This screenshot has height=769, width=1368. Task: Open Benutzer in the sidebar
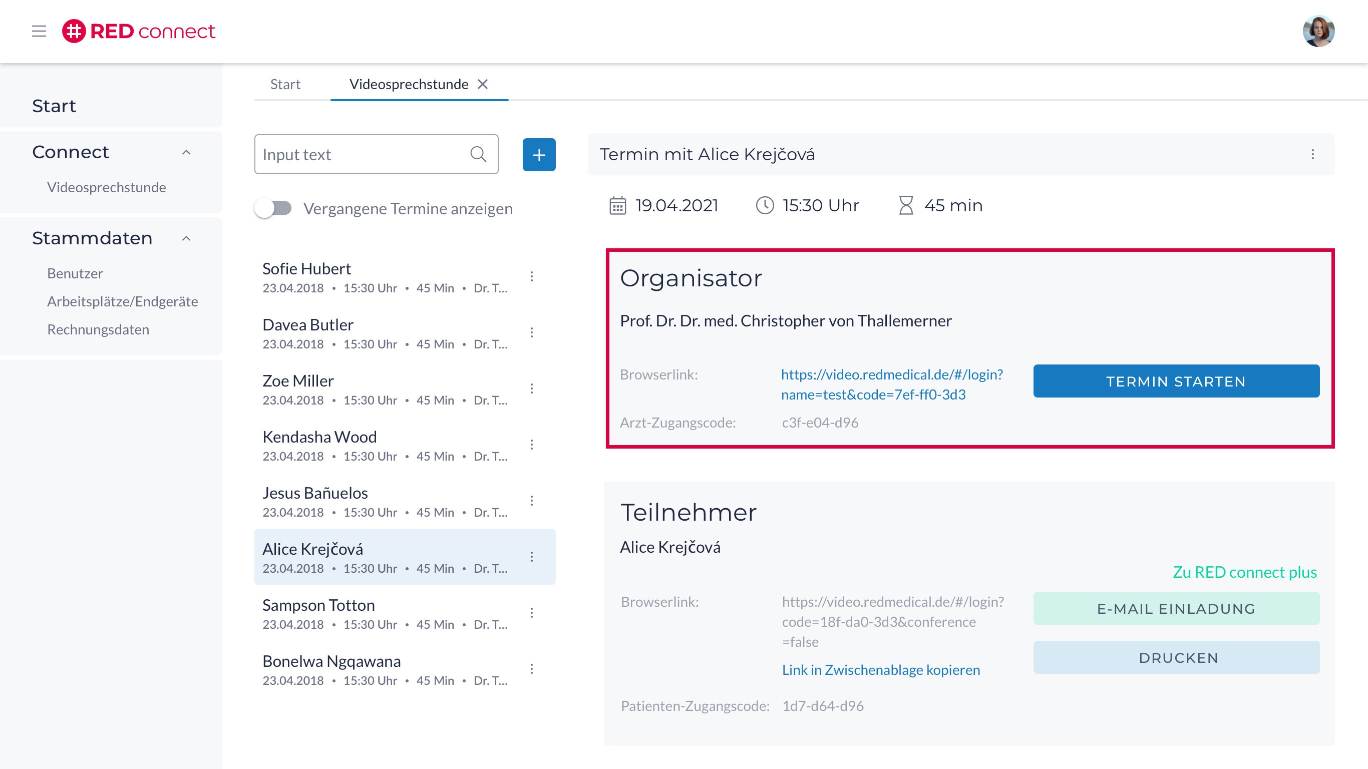pos(75,273)
